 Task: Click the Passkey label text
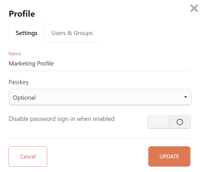tap(19, 82)
